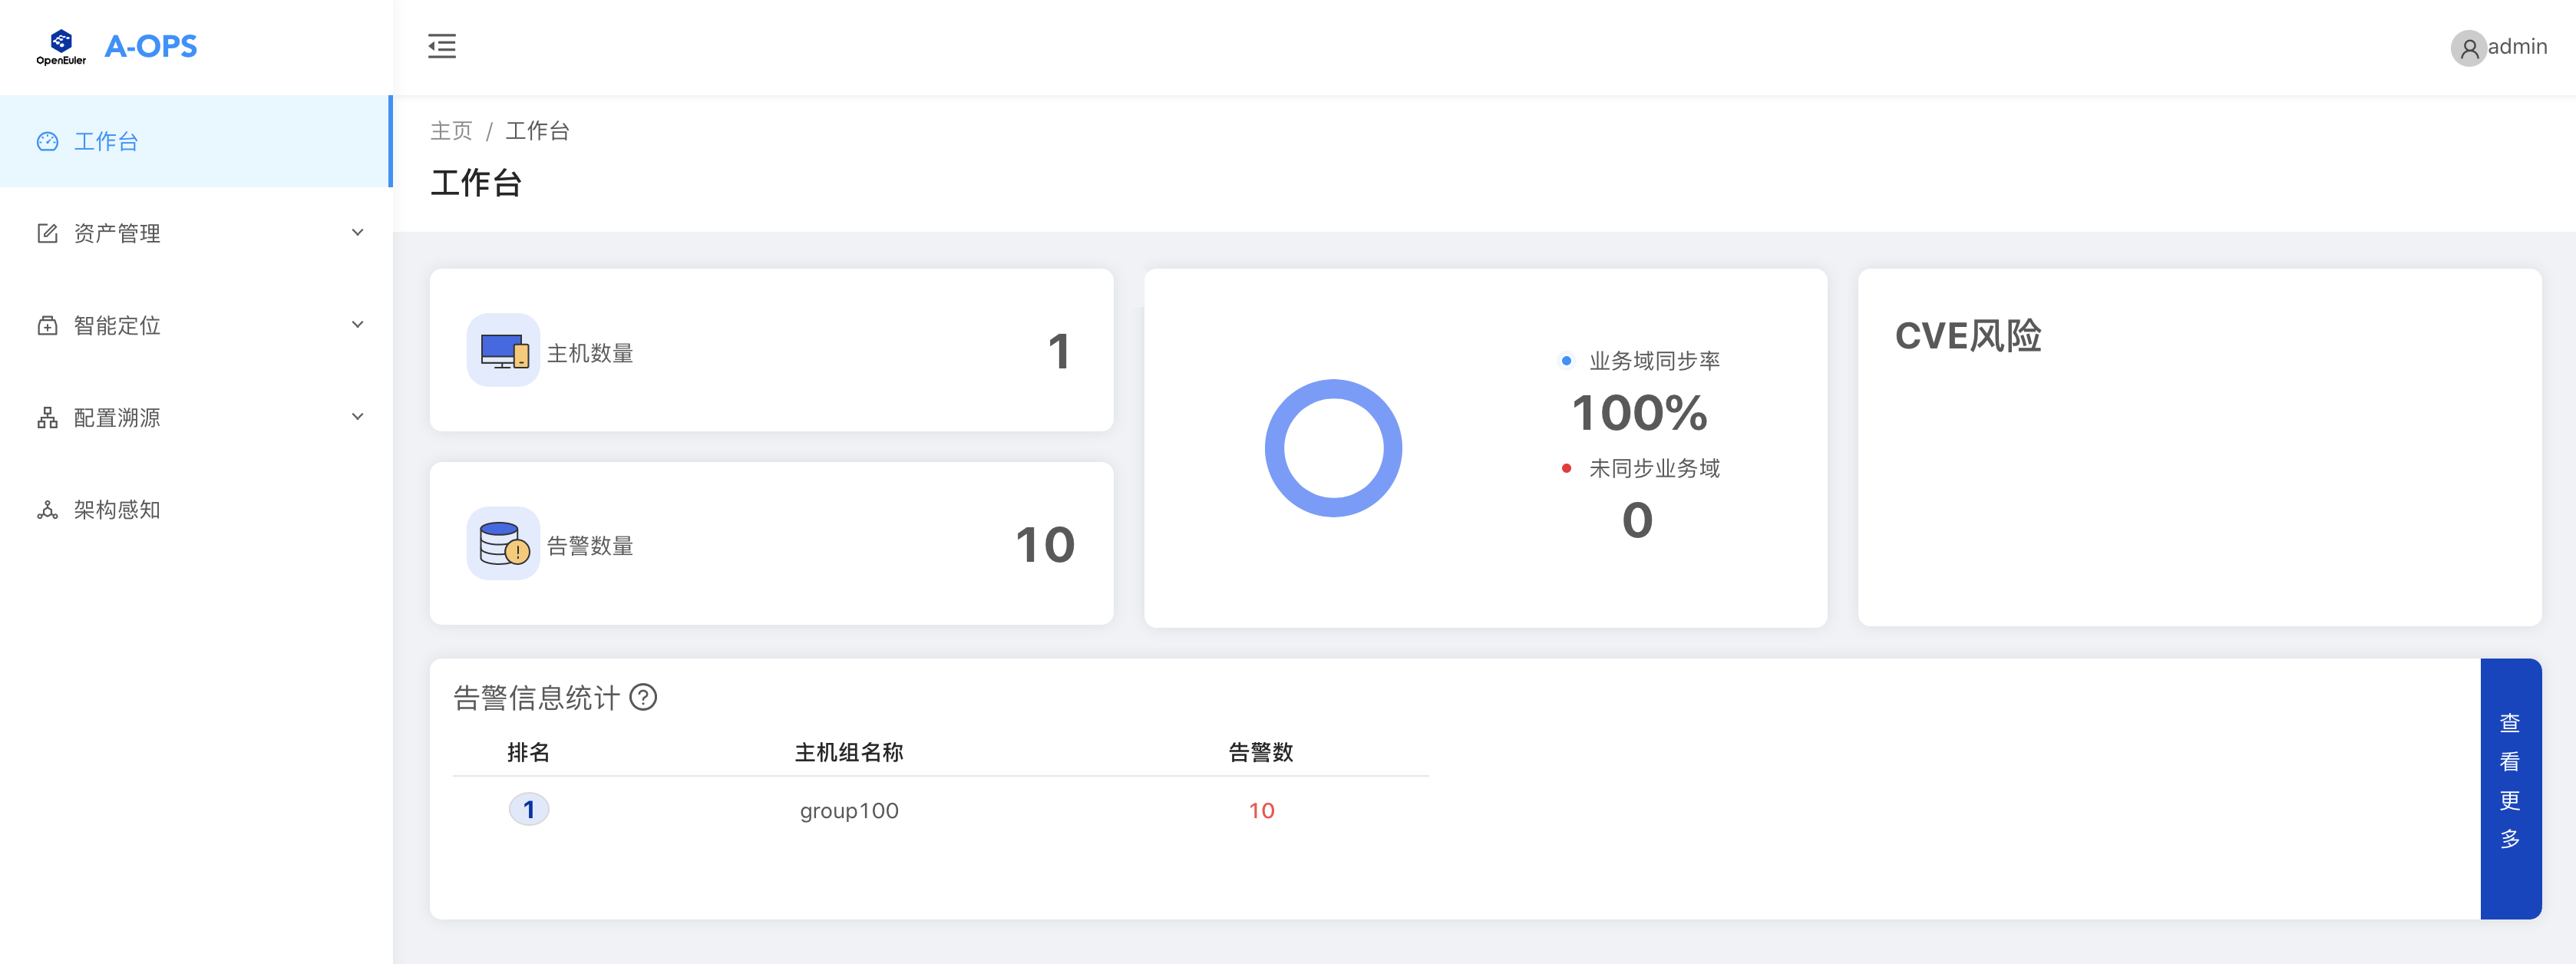
Task: Open the 架构感知 menu item
Action: pyautogui.click(x=117, y=510)
